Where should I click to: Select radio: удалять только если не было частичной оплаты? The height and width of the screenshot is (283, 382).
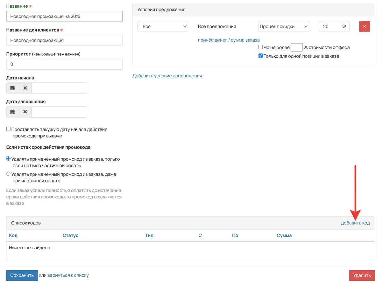9,159
